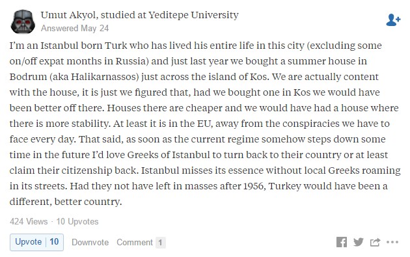410x257 pixels.
Task: Open the Comment section
Action: point(135,242)
